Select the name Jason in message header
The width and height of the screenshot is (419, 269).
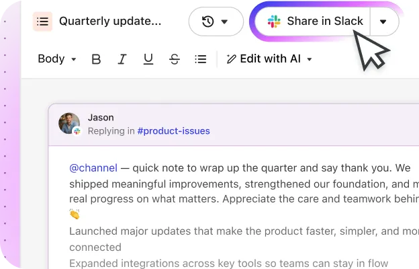pyautogui.click(x=101, y=118)
